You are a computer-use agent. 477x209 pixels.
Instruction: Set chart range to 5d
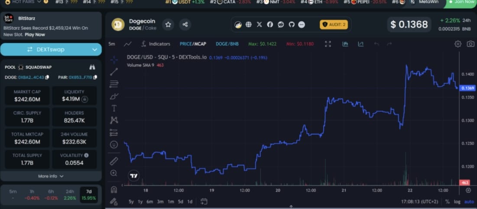[180, 201]
